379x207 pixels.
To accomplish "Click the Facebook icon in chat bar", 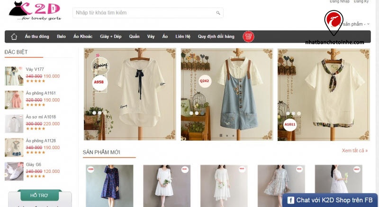I will coord(290,200).
